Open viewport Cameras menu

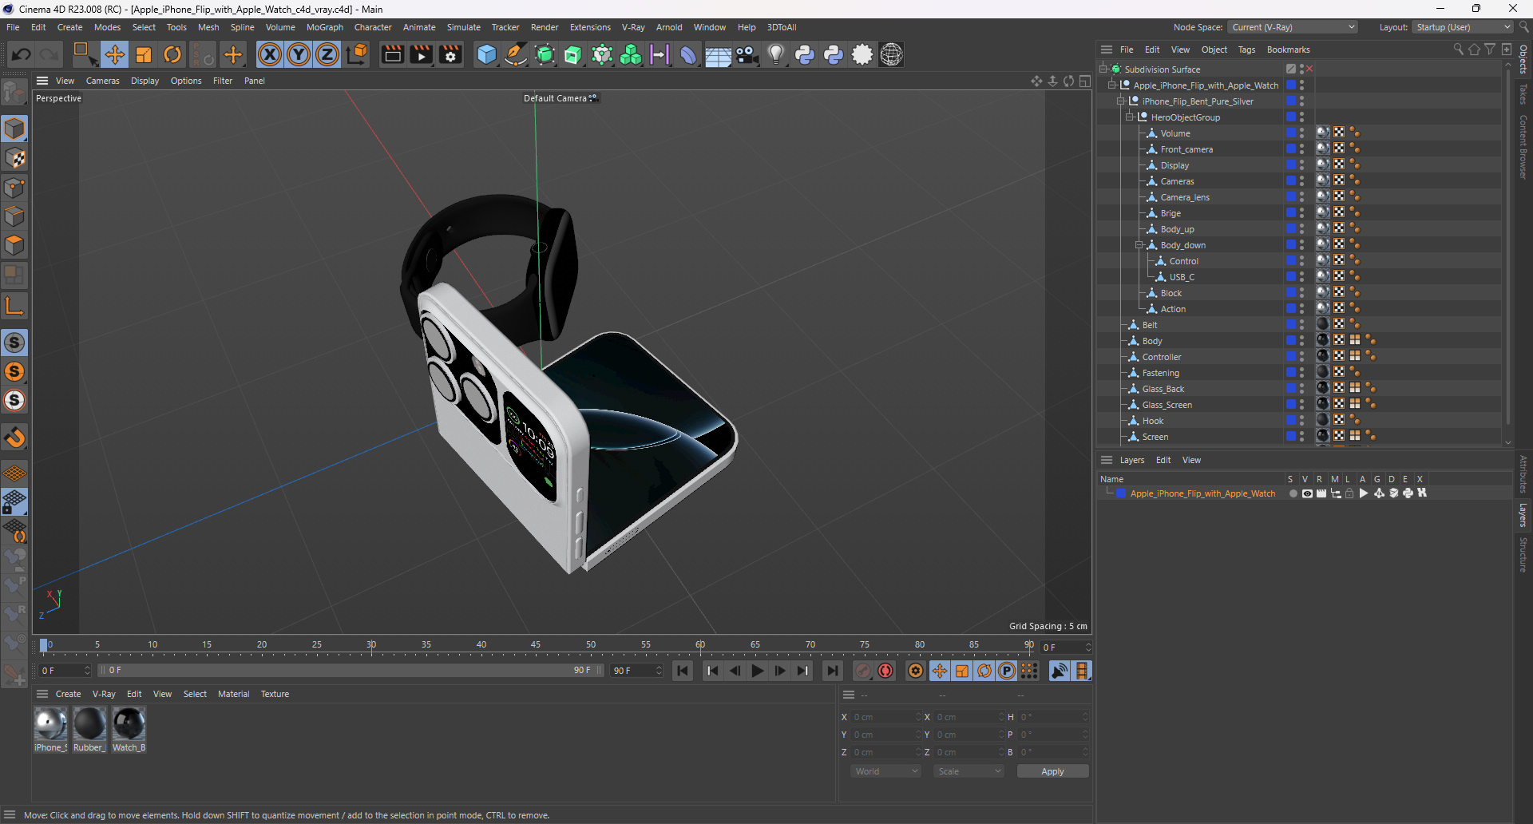point(102,81)
